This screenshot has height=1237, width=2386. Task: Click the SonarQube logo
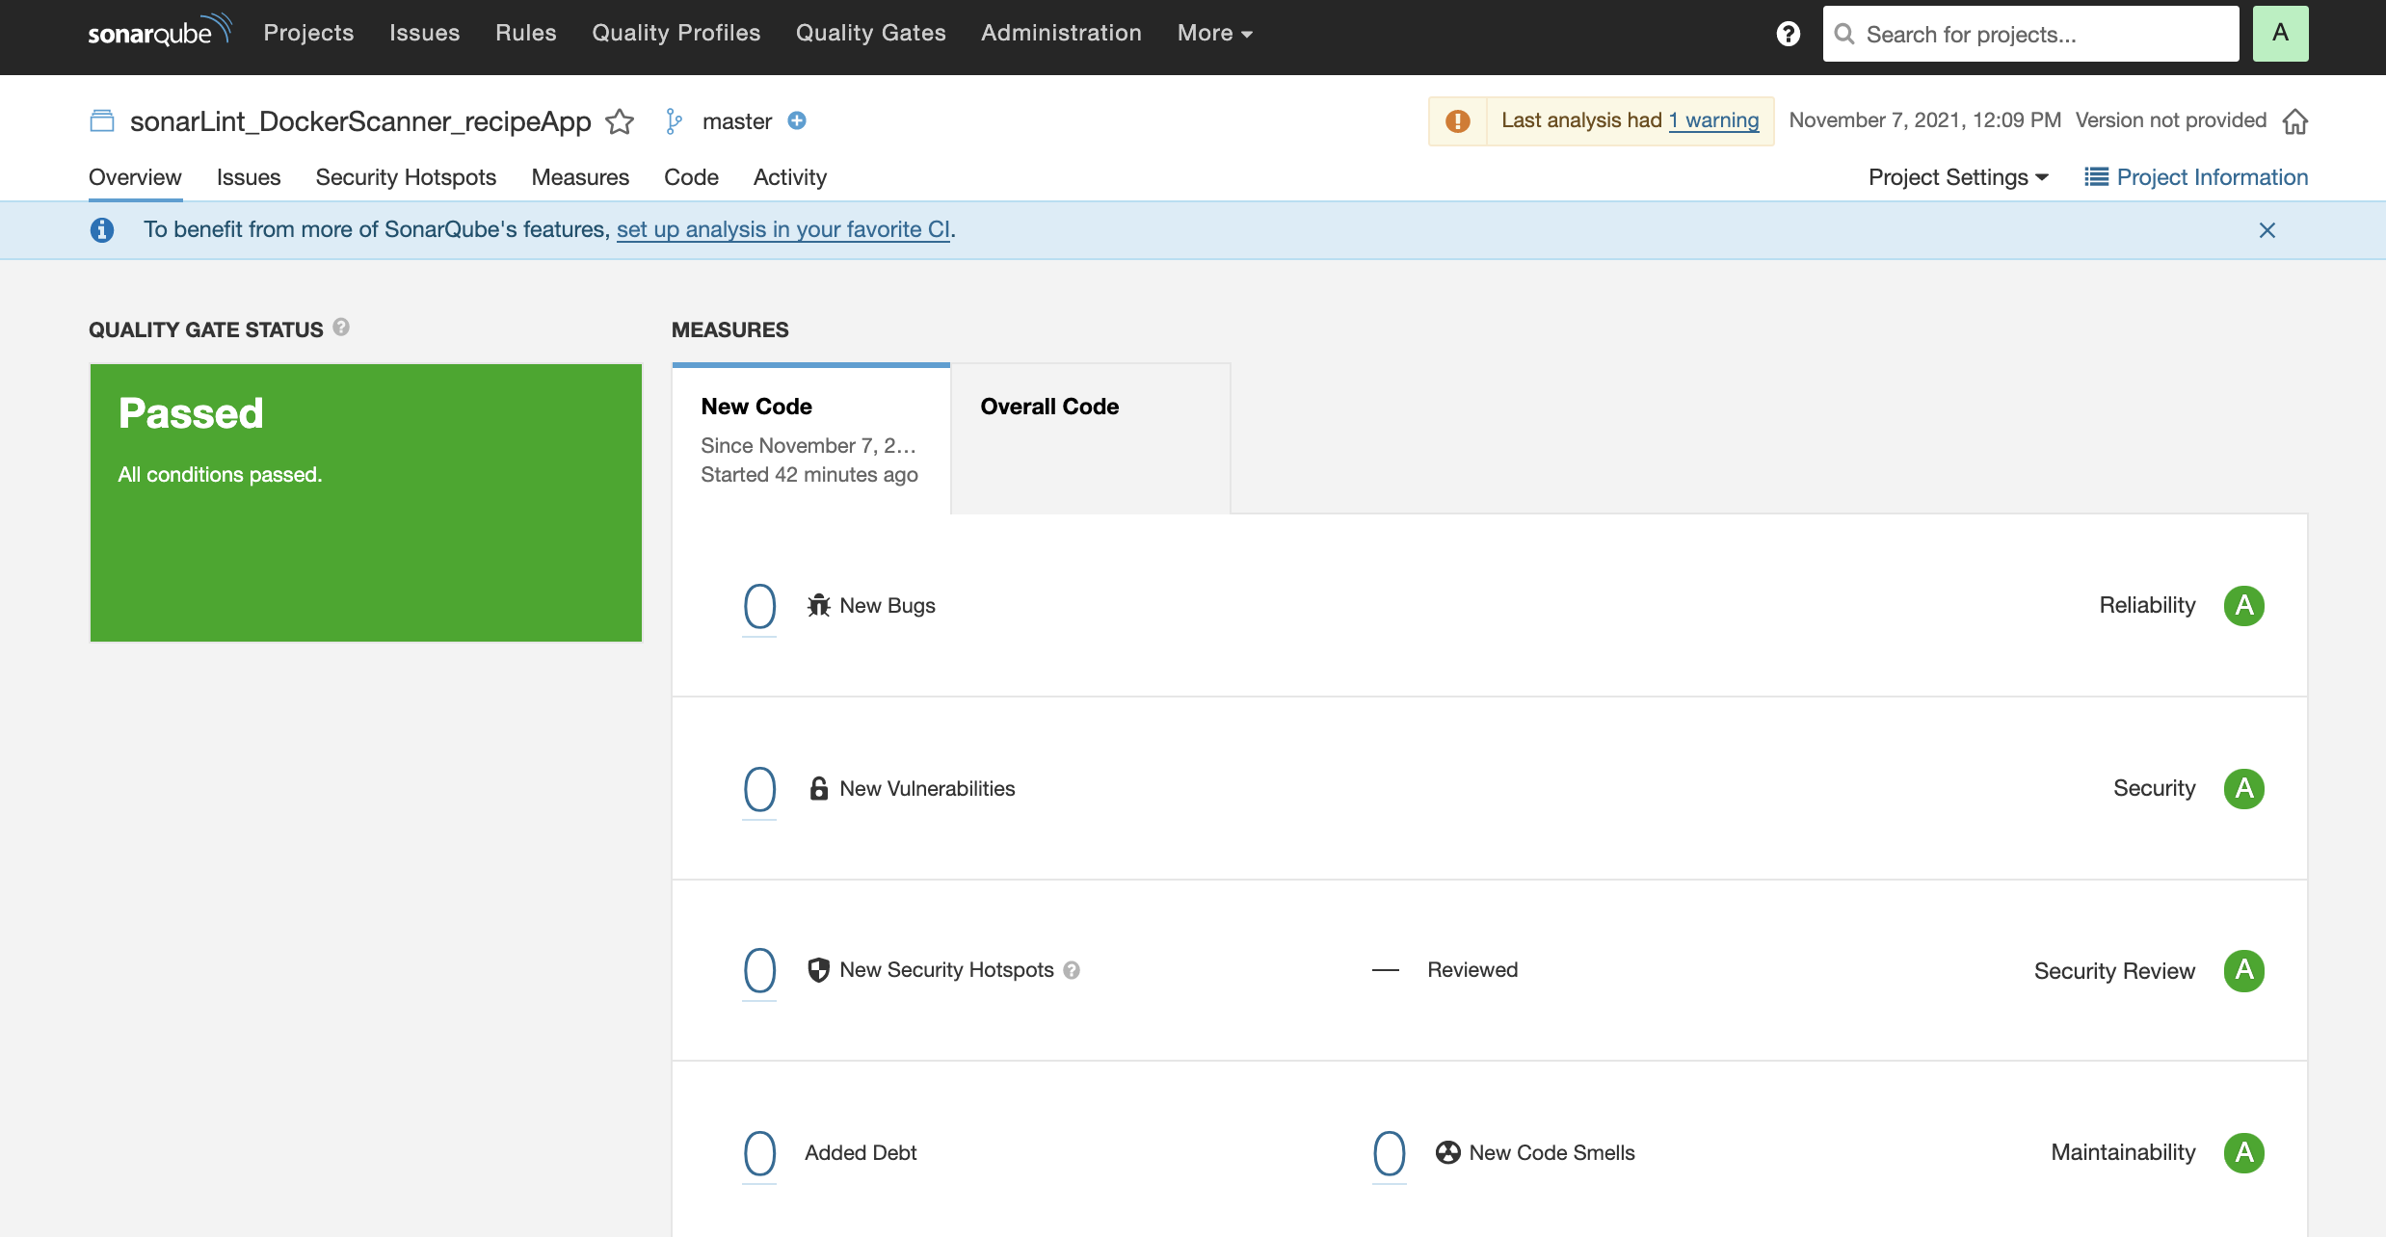pos(159,32)
